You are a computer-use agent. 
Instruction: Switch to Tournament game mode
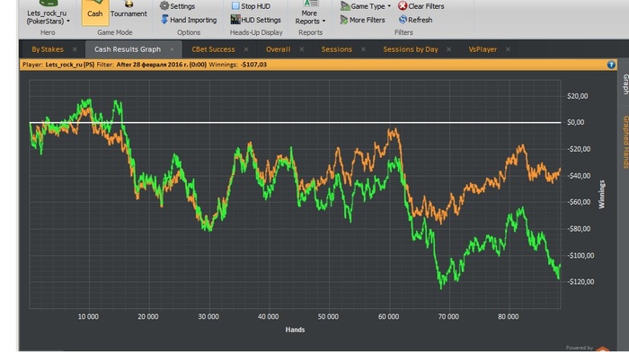(128, 11)
